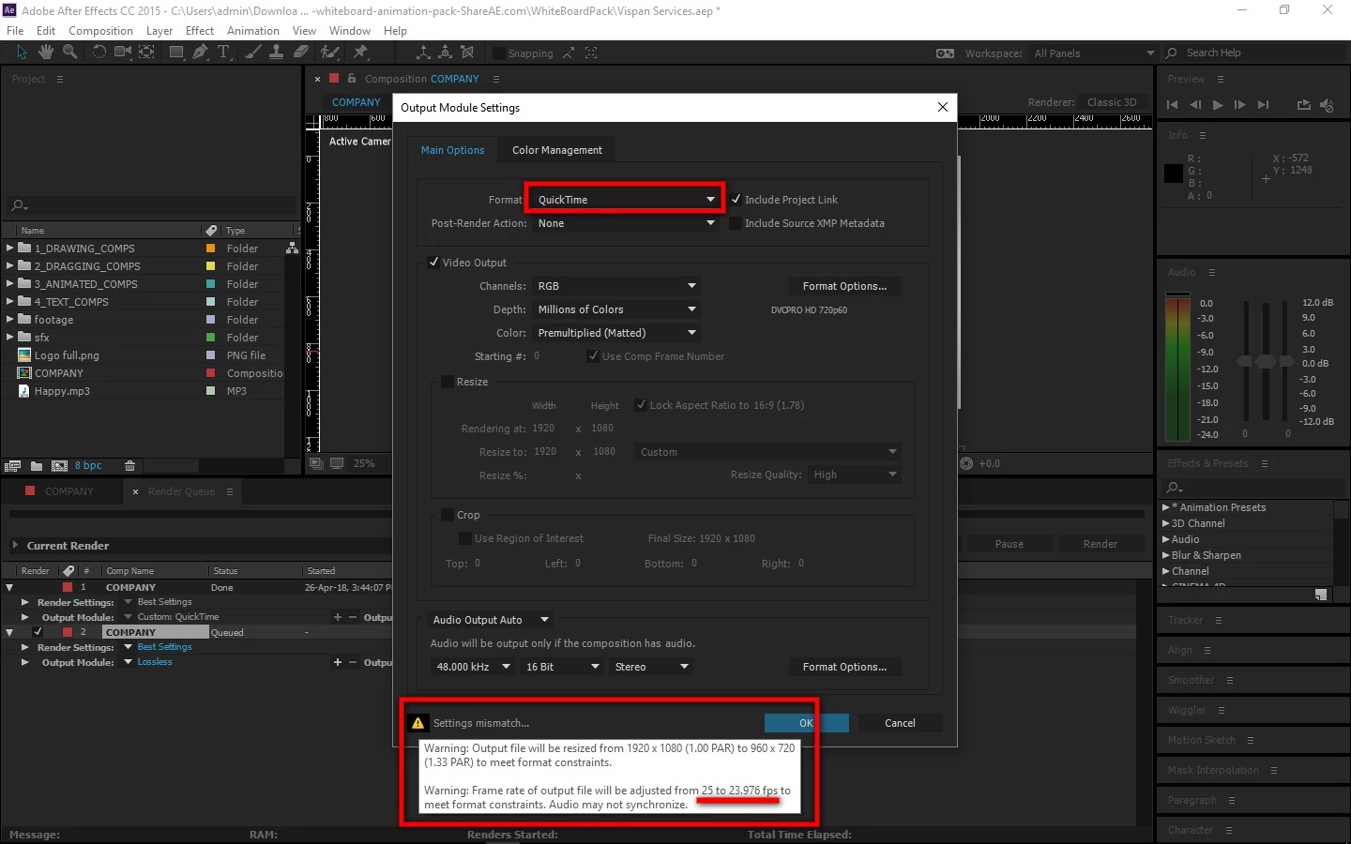
Task: Select the Selection arrow tool
Action: click(x=22, y=53)
